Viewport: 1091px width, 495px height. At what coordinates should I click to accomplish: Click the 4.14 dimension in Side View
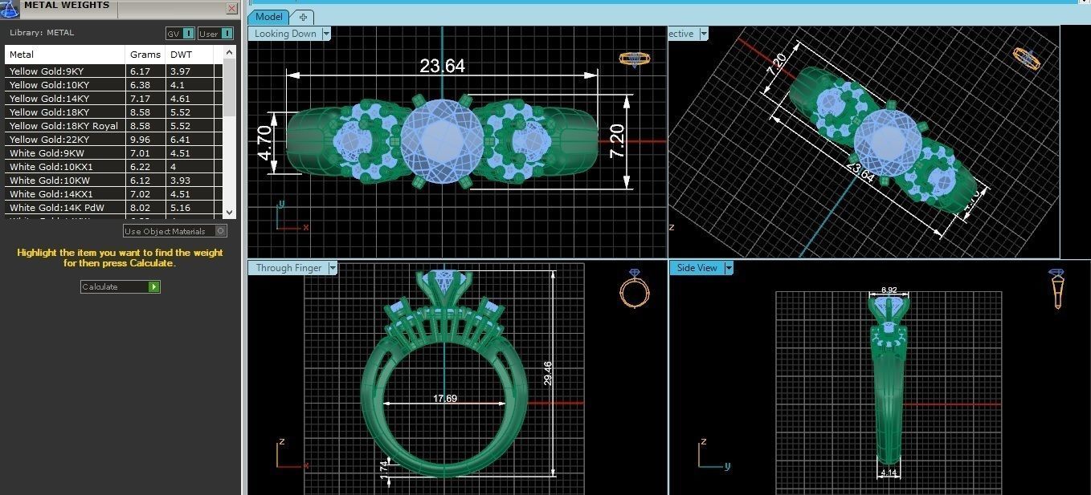click(x=889, y=473)
